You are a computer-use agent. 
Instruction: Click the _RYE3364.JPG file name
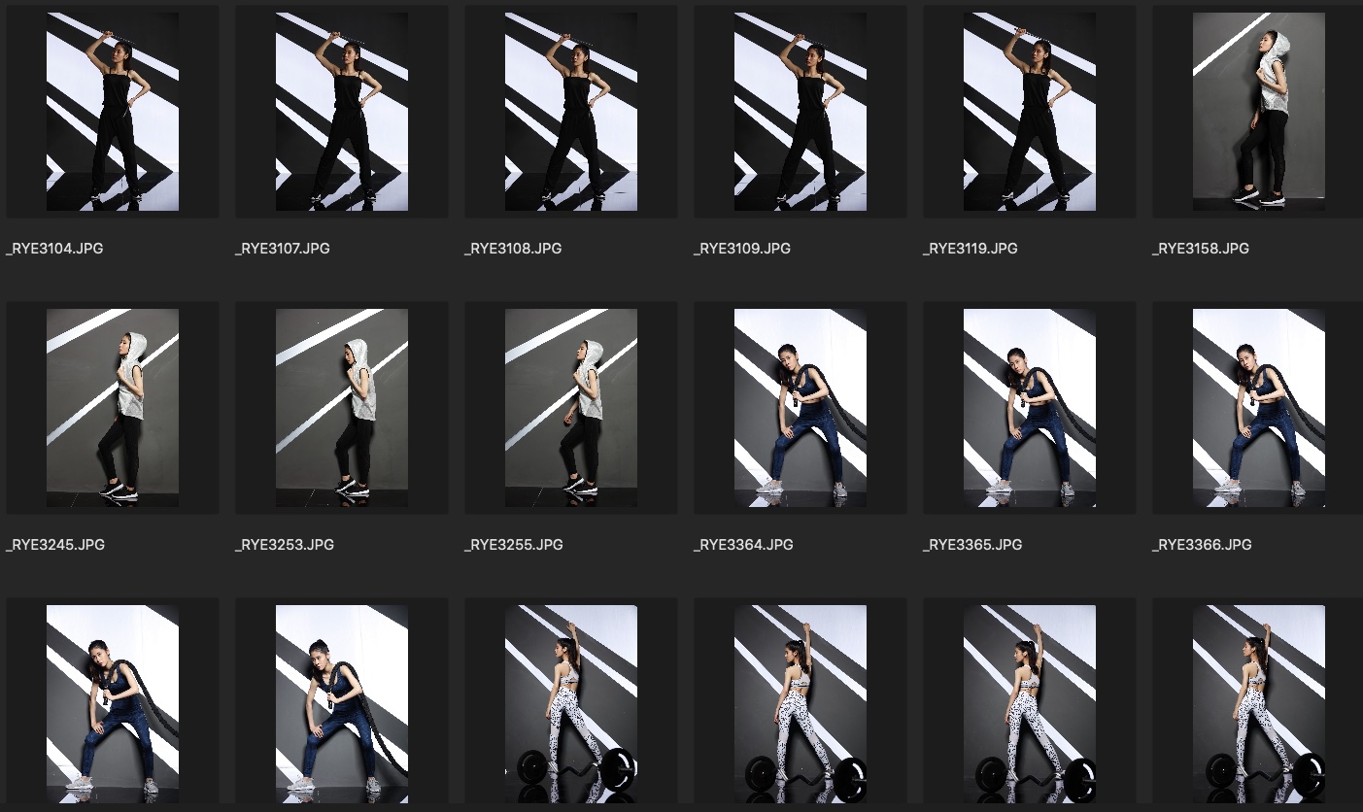pyautogui.click(x=743, y=545)
